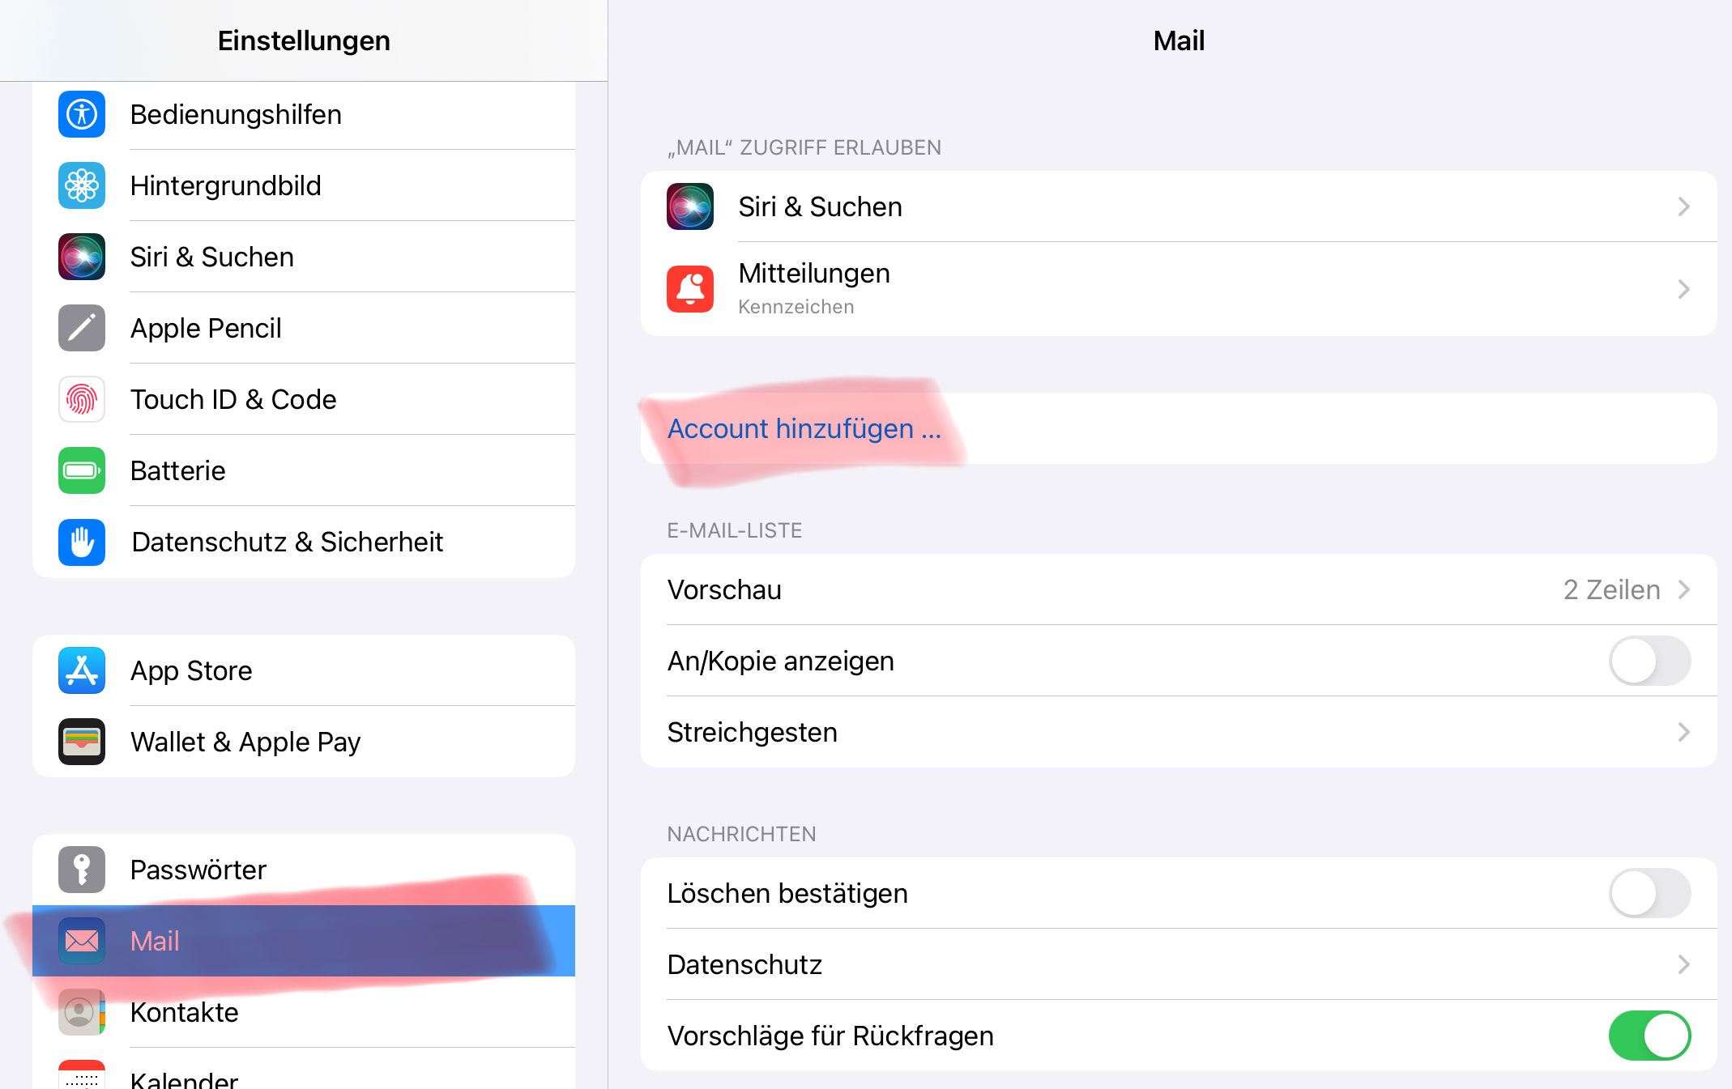
Task: Open Datenschutz chevron in Nachrichten section
Action: tap(1684, 964)
